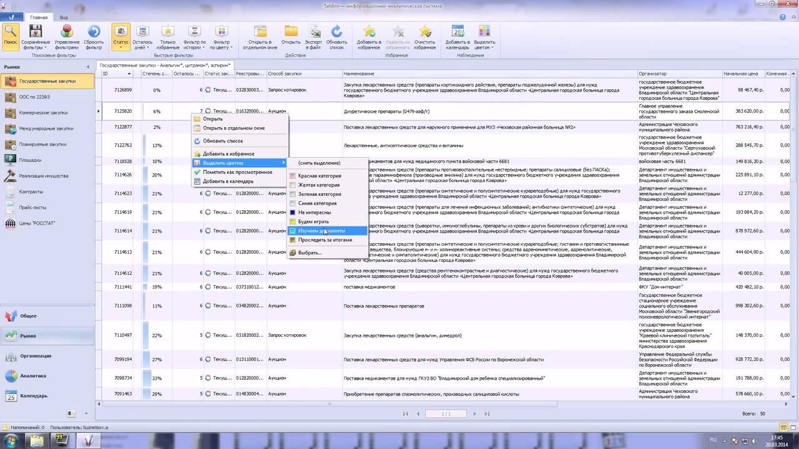This screenshot has height=449, width=799.
Task: Toggle the Только избранные filter
Action: [x=168, y=37]
